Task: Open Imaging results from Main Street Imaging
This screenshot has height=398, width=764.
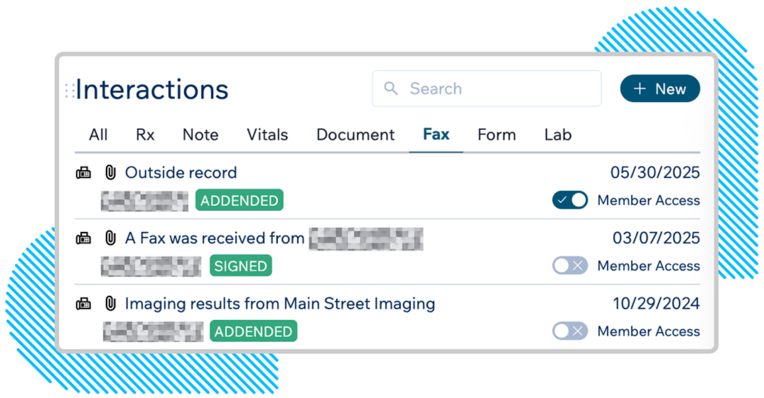Action: pos(280,304)
